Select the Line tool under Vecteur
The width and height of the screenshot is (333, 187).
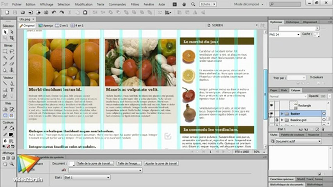click(5, 83)
